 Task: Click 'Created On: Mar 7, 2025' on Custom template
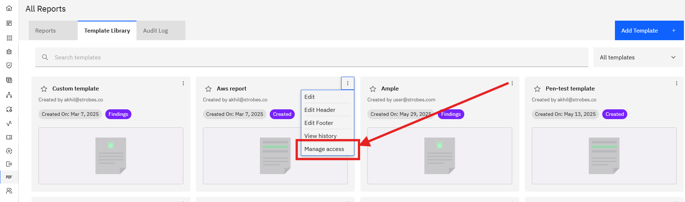(70, 114)
